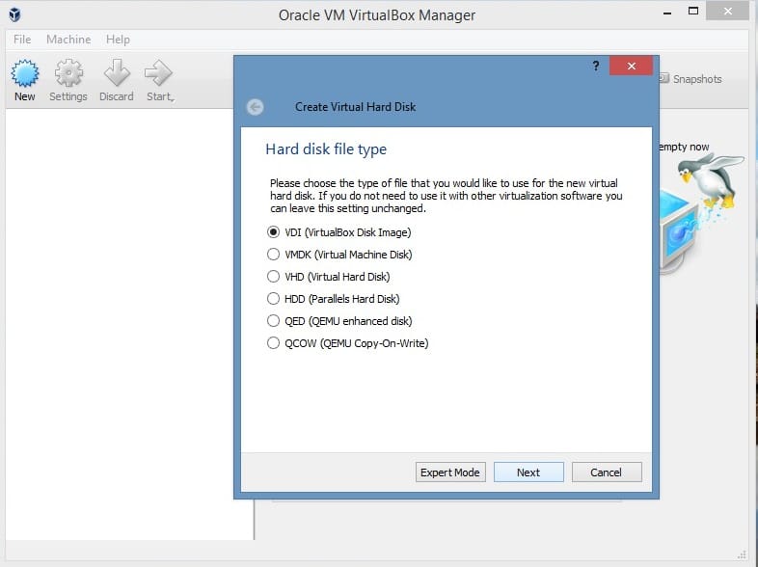Click the VirtualBox logo in title bar
The width and height of the screenshot is (758, 567).
[15, 14]
